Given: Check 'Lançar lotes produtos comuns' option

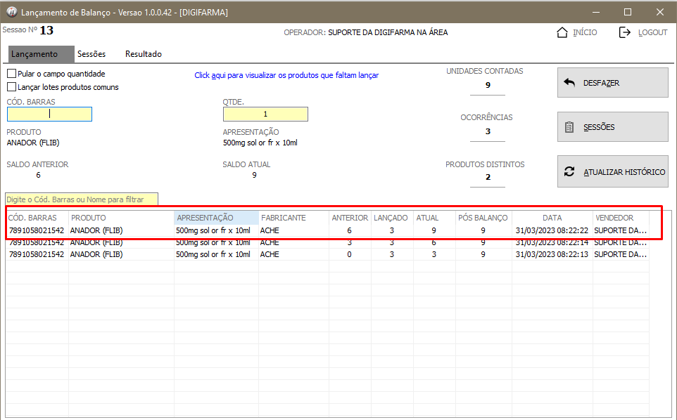Looking at the screenshot, I should coord(11,87).
